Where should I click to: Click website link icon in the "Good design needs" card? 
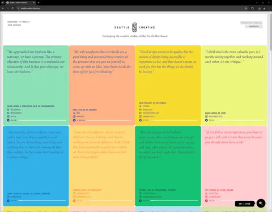pos(141,106)
